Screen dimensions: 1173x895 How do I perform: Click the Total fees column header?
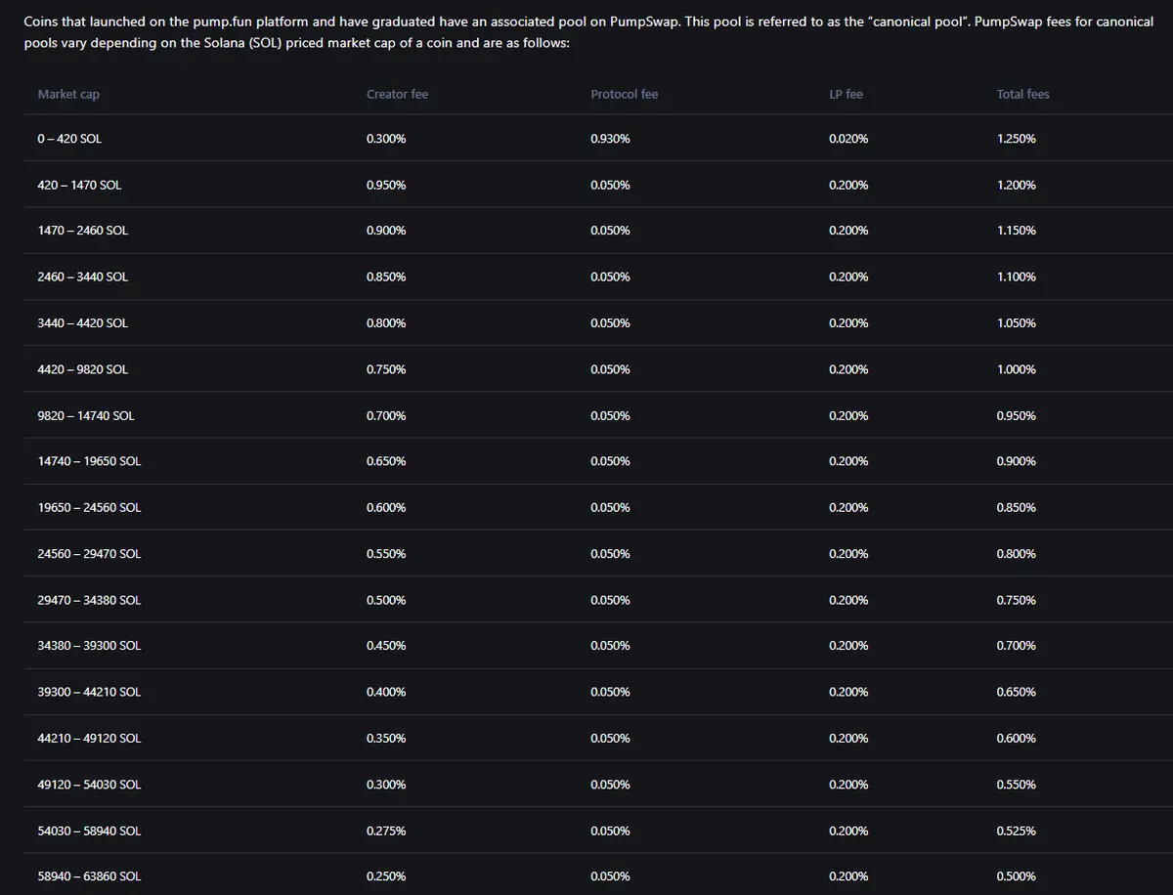pos(1022,94)
